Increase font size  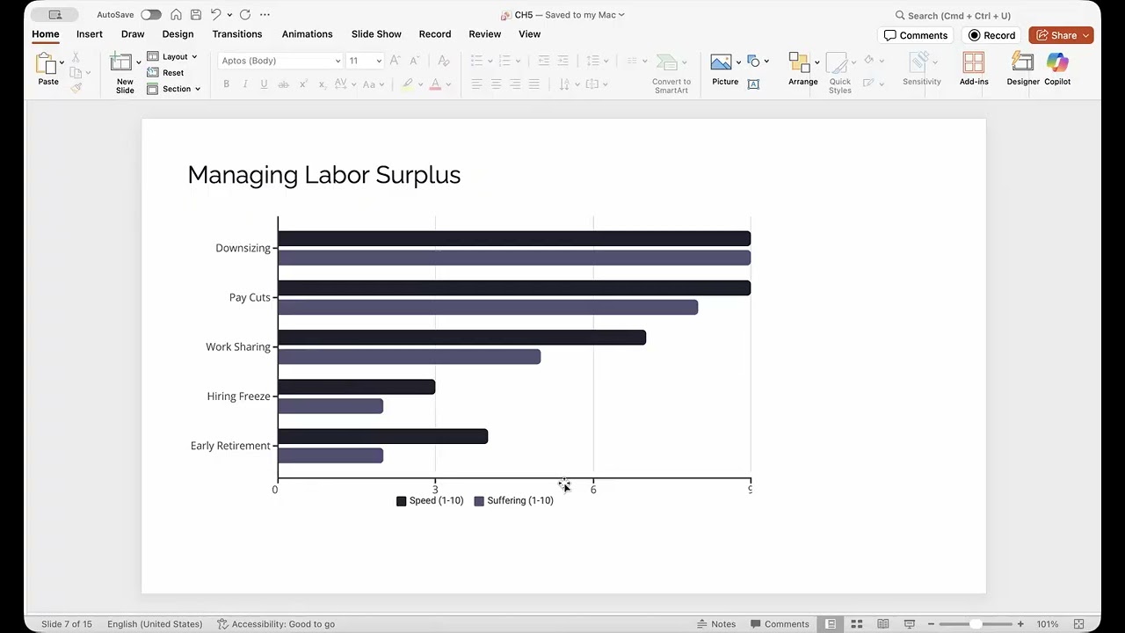(x=395, y=61)
